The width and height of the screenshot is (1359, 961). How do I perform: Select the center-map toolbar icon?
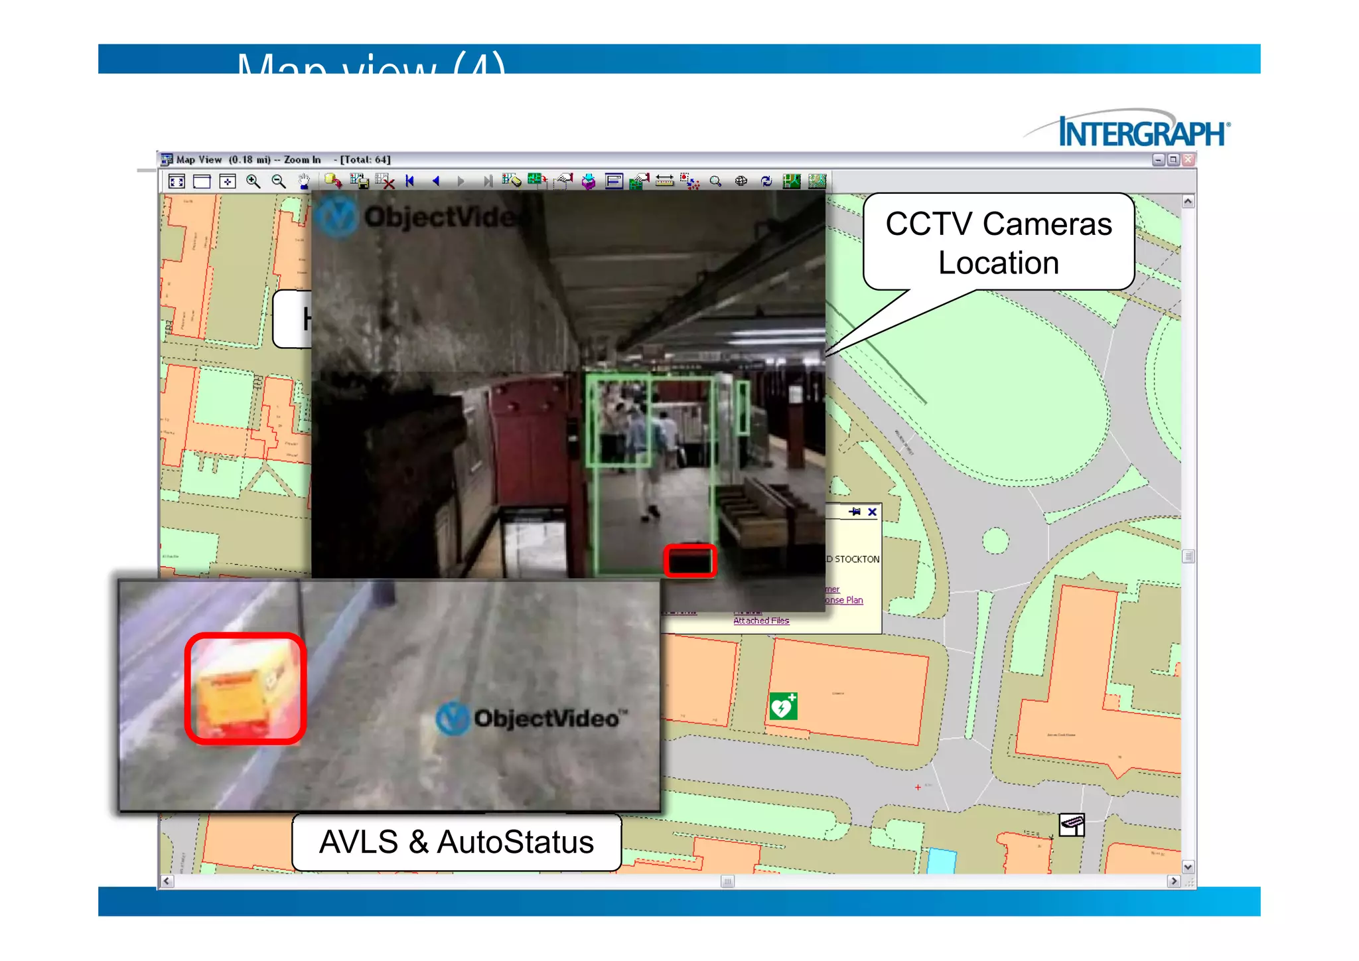pyautogui.click(x=228, y=181)
